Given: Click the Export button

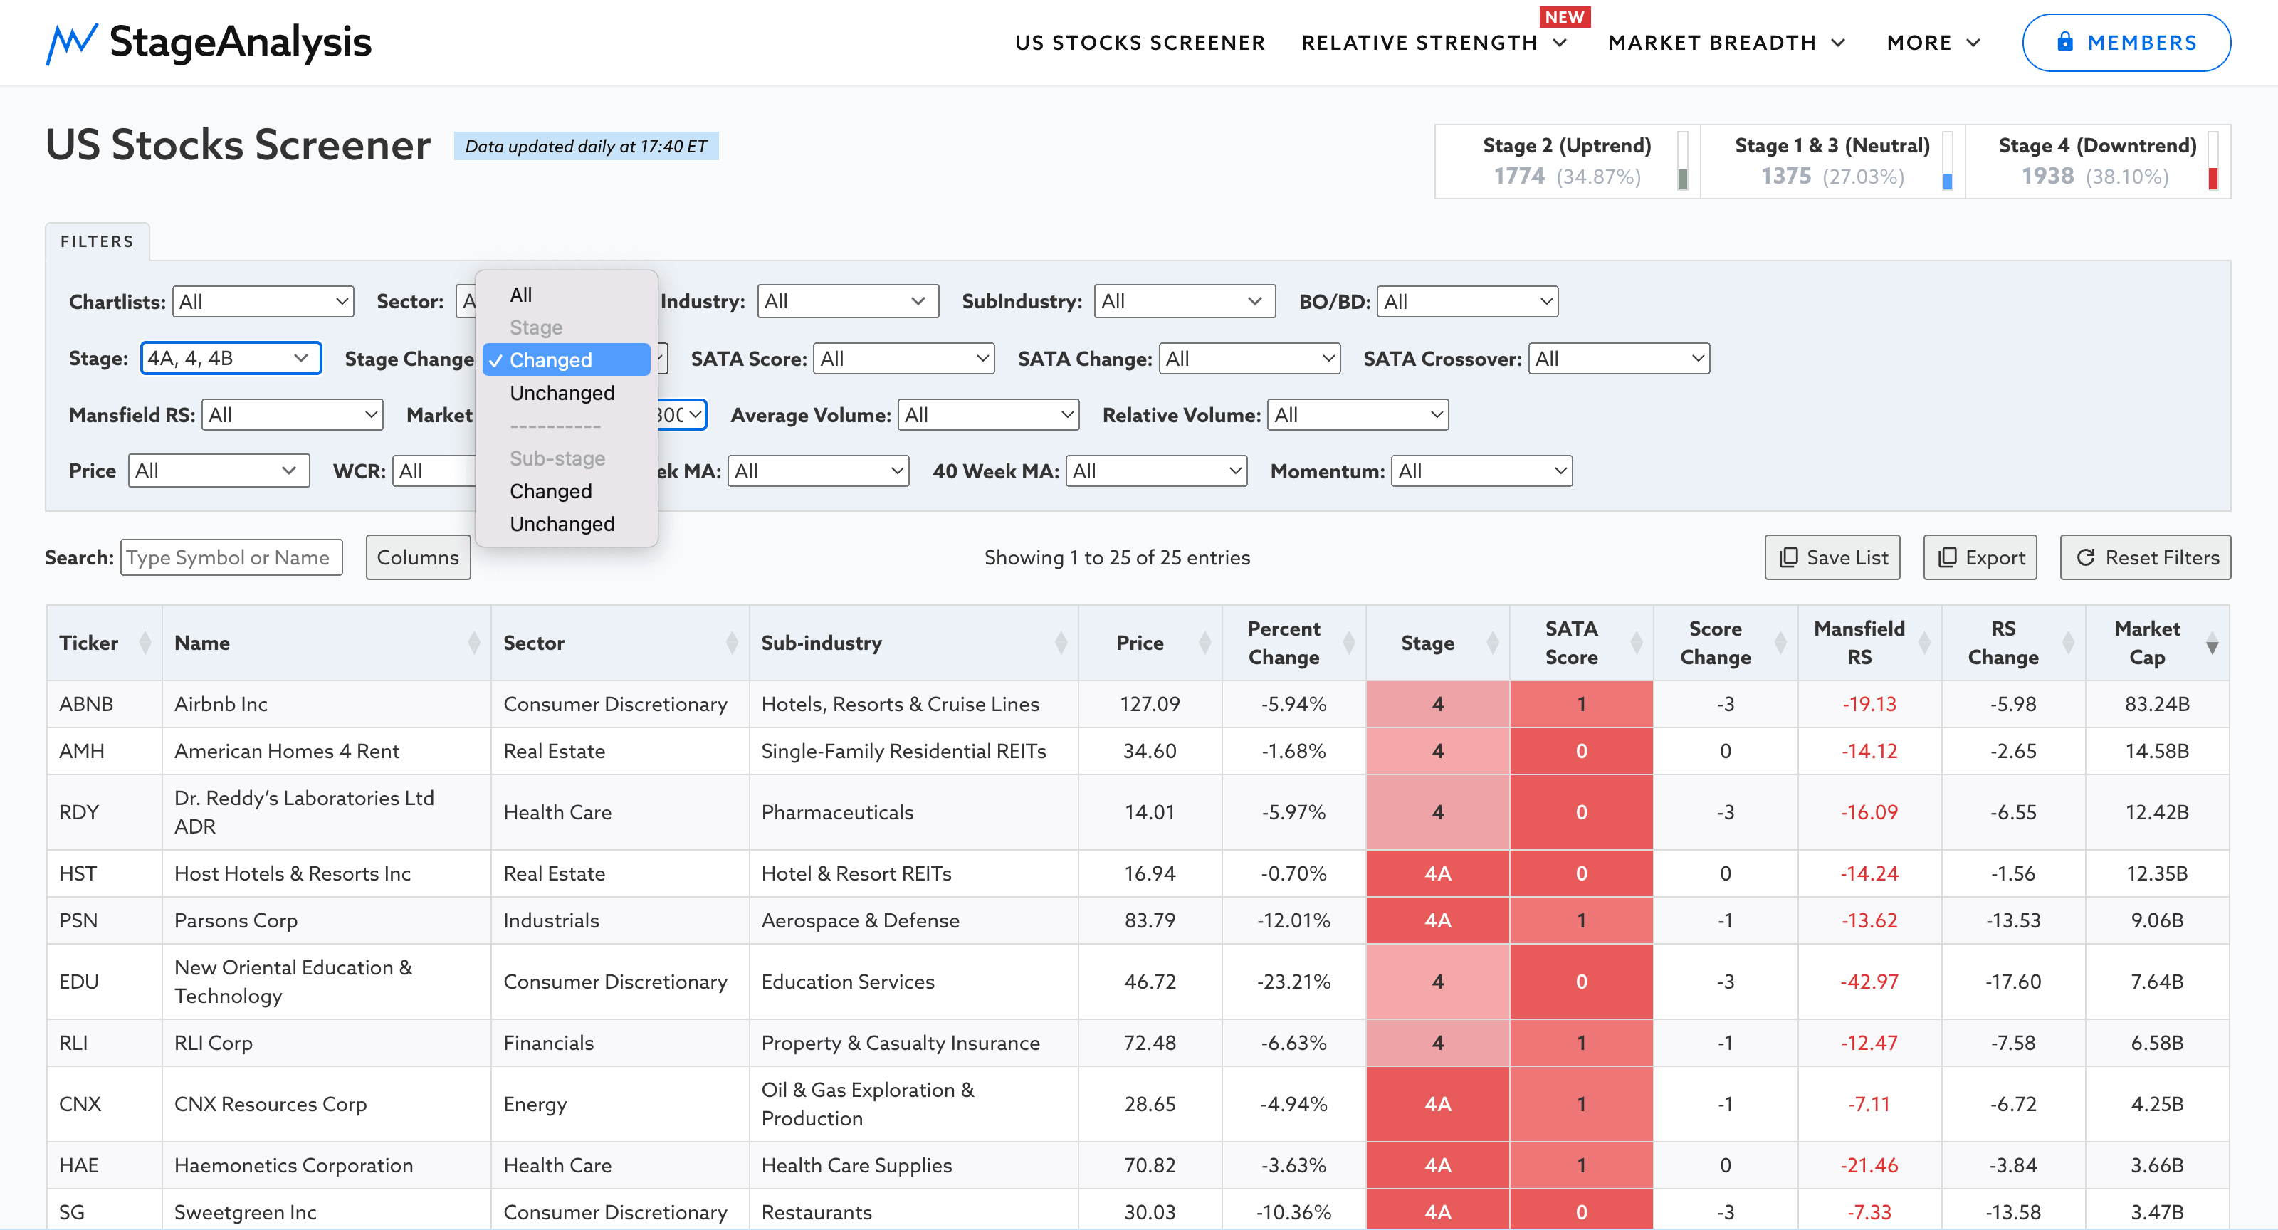Looking at the screenshot, I should (1980, 557).
